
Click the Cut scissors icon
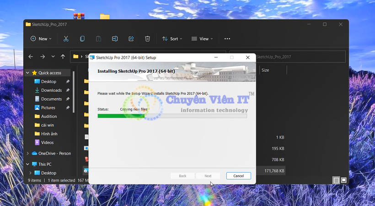click(66, 39)
